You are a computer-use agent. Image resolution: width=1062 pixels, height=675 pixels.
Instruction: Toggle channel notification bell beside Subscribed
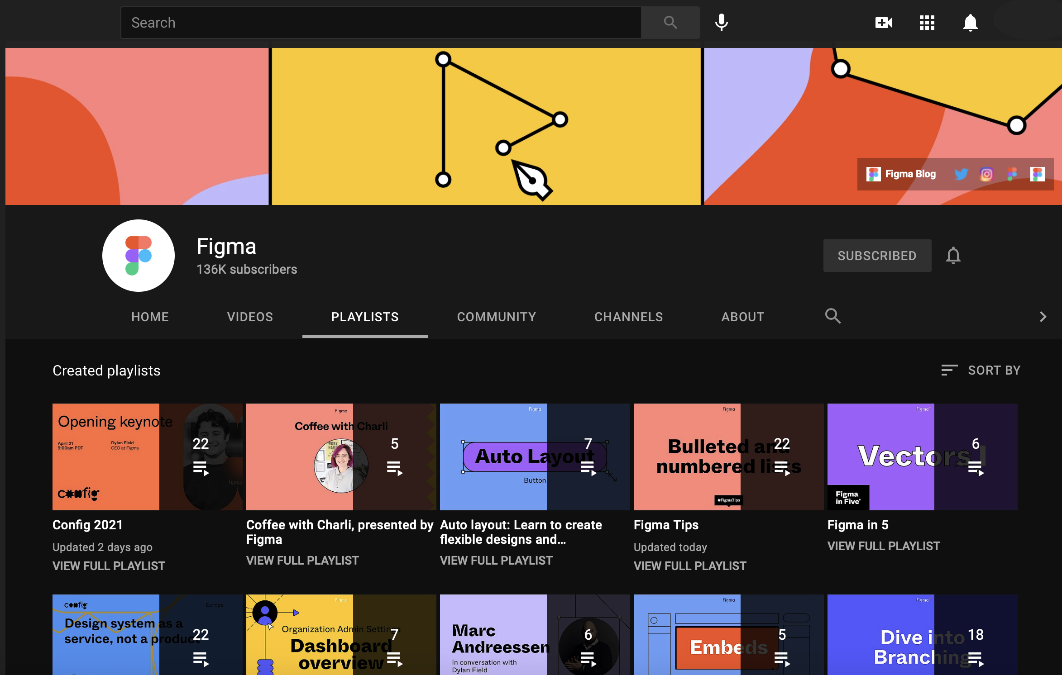pos(953,256)
